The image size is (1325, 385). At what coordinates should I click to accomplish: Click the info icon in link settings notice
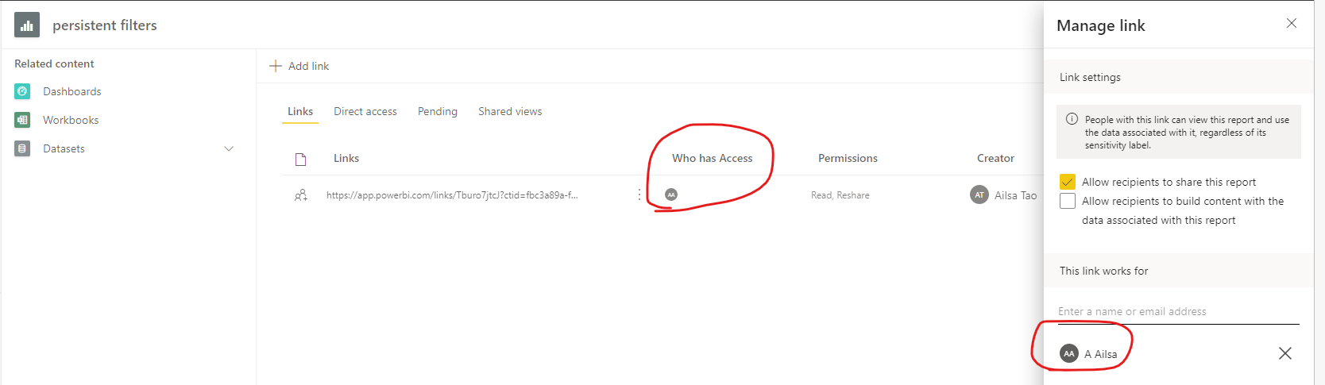click(1072, 119)
